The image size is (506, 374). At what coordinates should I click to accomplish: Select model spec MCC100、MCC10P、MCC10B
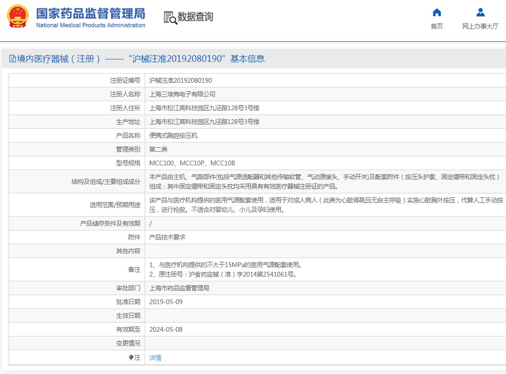click(192, 163)
